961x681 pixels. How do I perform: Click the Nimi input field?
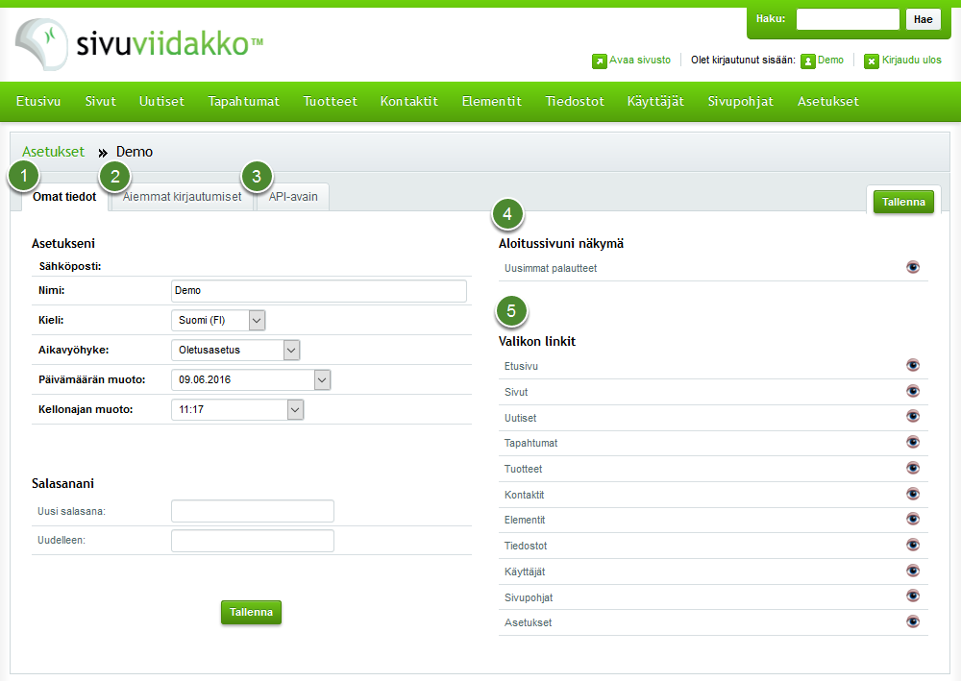319,291
